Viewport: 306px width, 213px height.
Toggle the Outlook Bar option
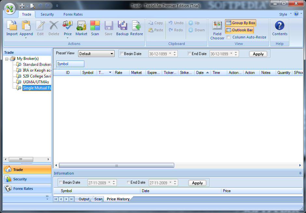click(239, 30)
